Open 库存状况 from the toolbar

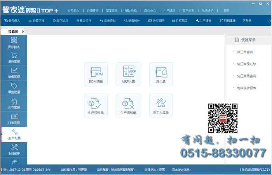click(x=60, y=21)
